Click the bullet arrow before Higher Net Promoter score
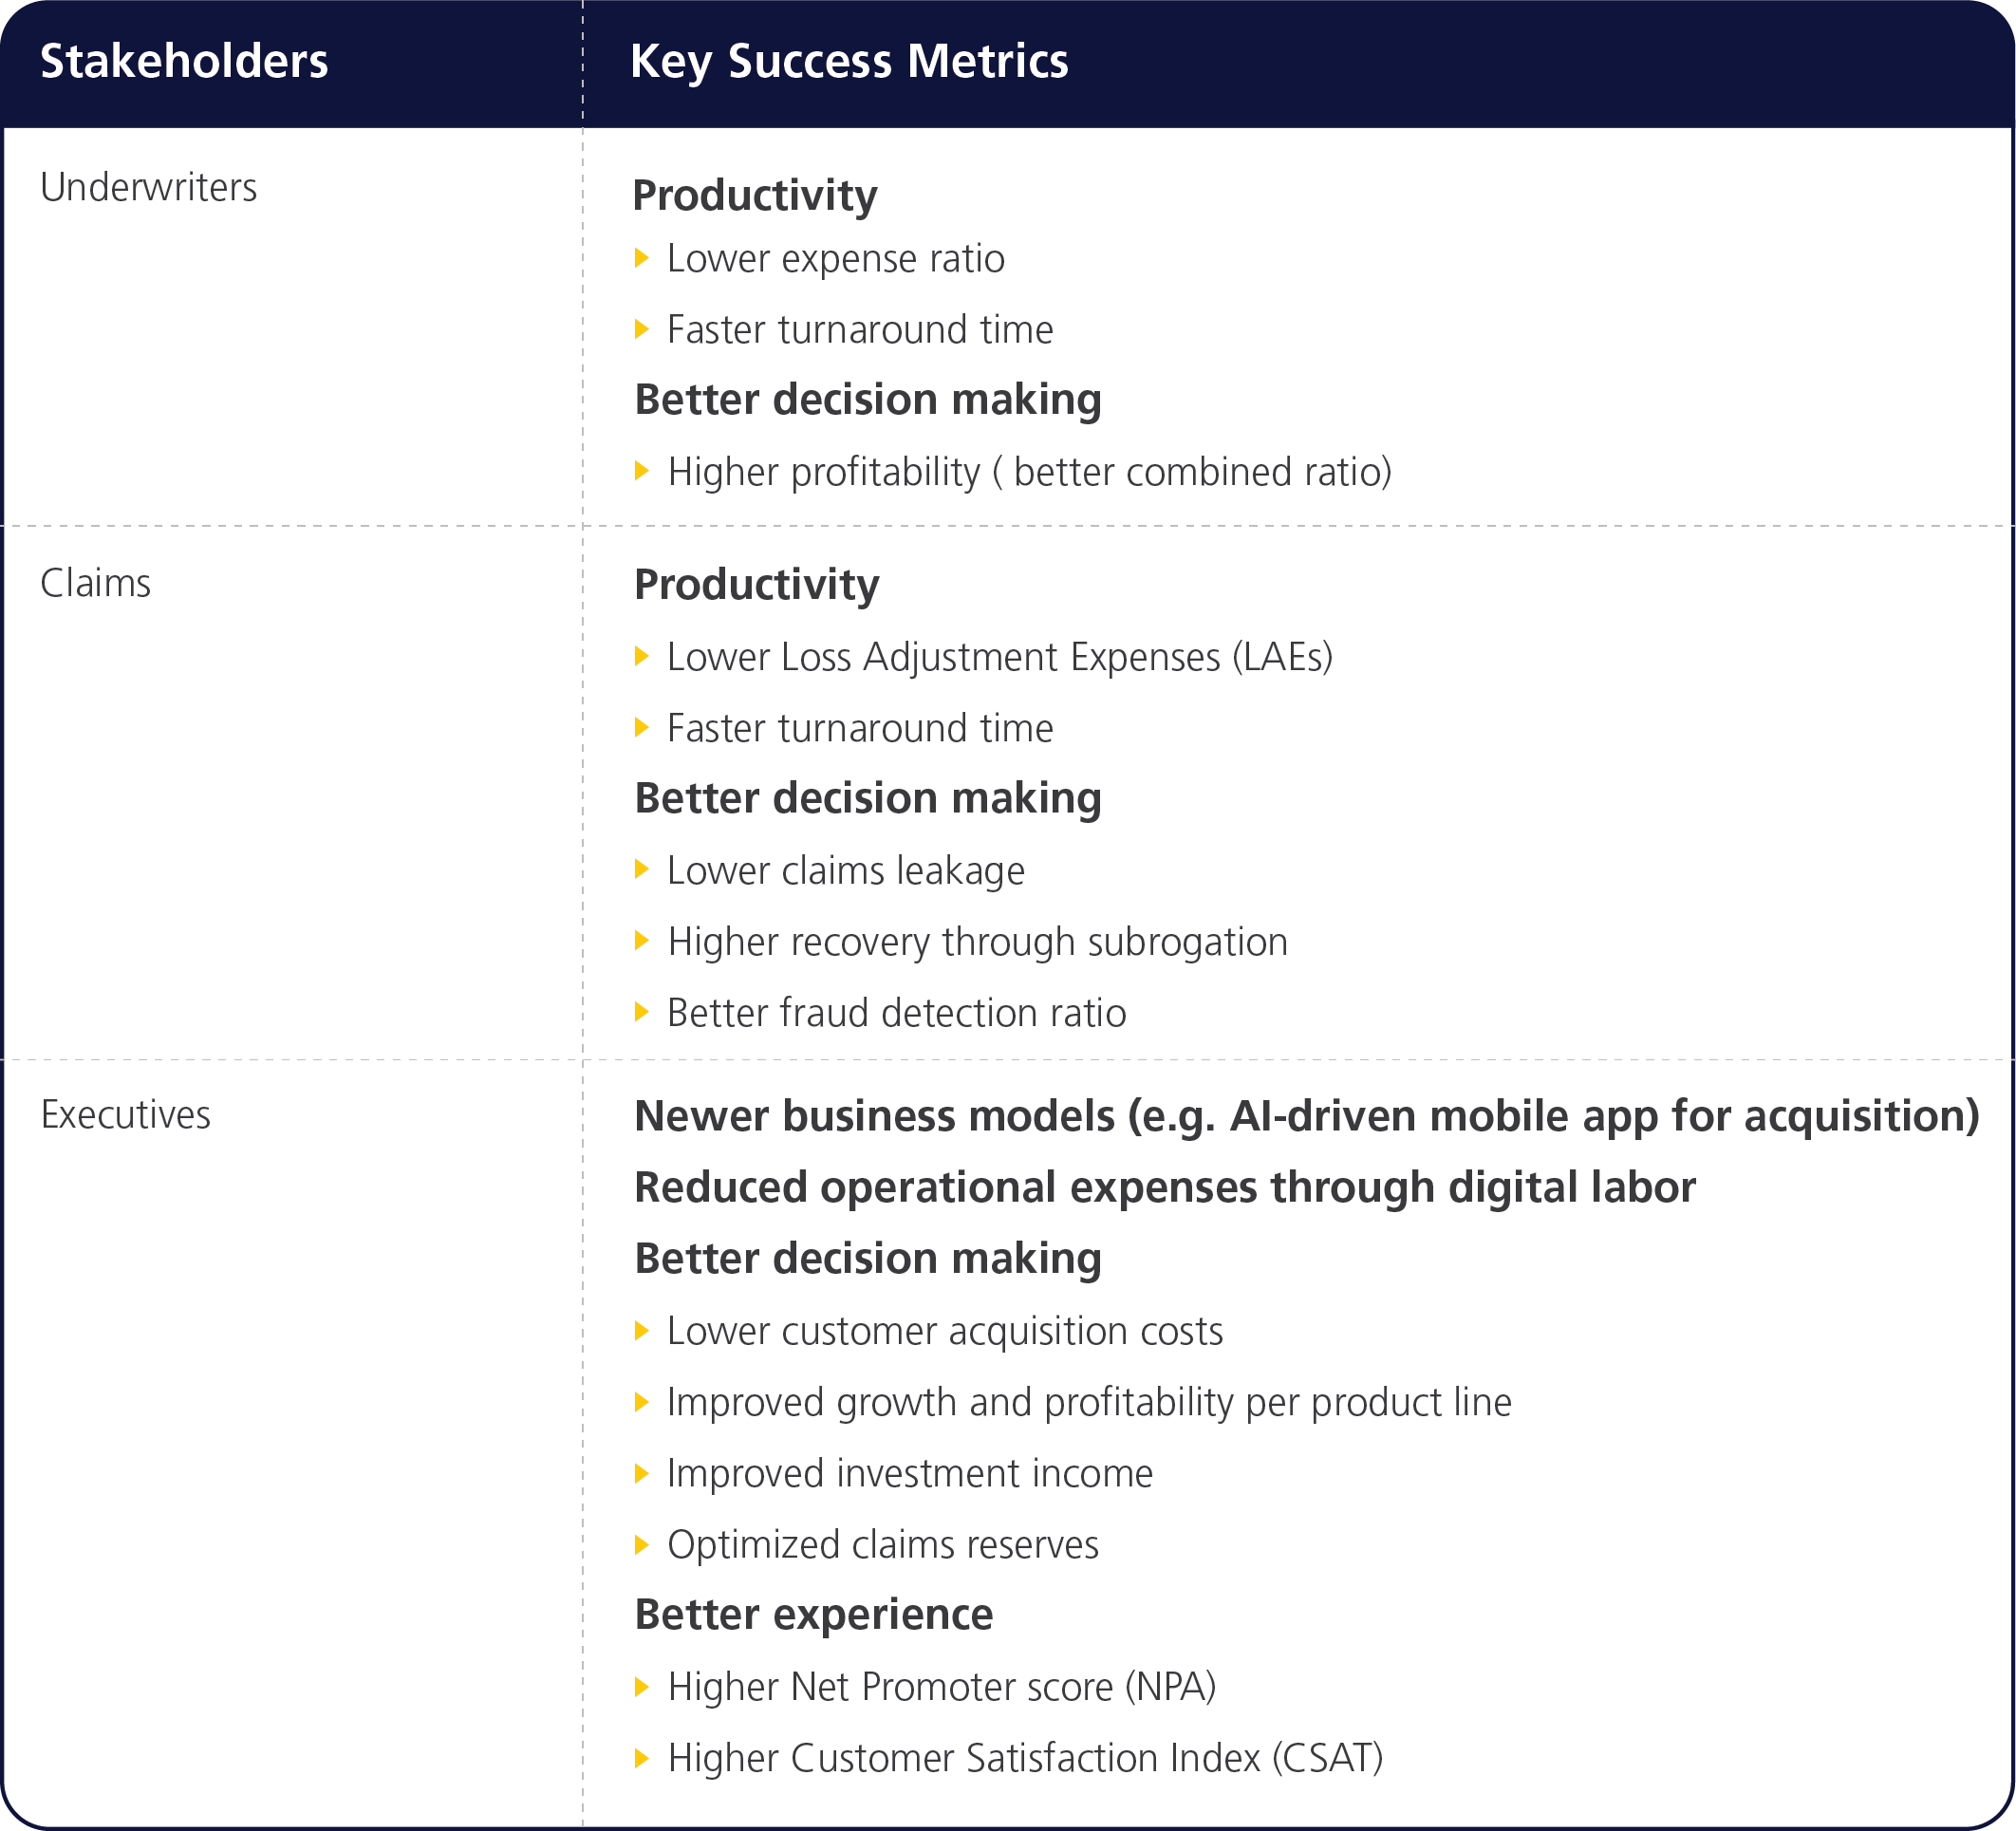This screenshot has width=2016, height=1831. click(x=642, y=1687)
